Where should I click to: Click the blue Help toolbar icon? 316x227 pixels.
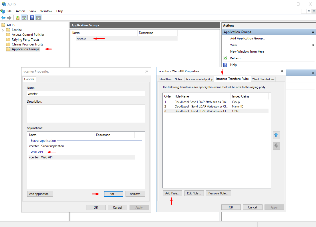32,18
